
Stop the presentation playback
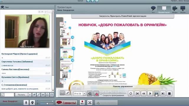coord(169,93)
